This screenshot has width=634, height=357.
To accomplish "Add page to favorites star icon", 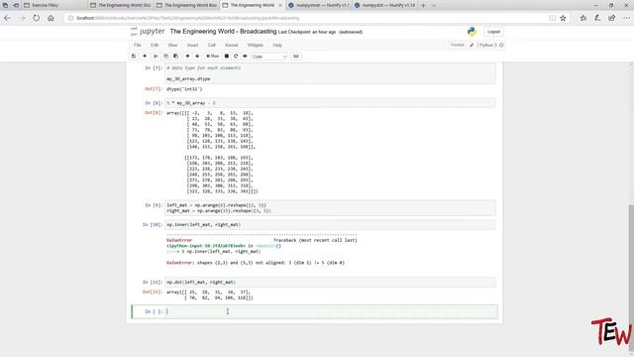I will point(563,18).
